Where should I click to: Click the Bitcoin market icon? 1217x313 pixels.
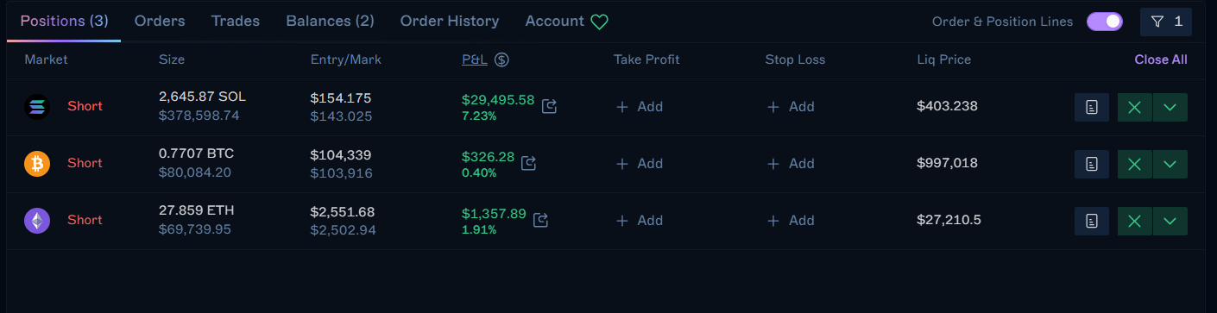pyautogui.click(x=37, y=163)
